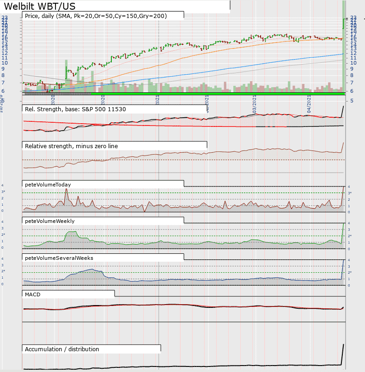Click the Welbilt WBT/US chart title

40,6
